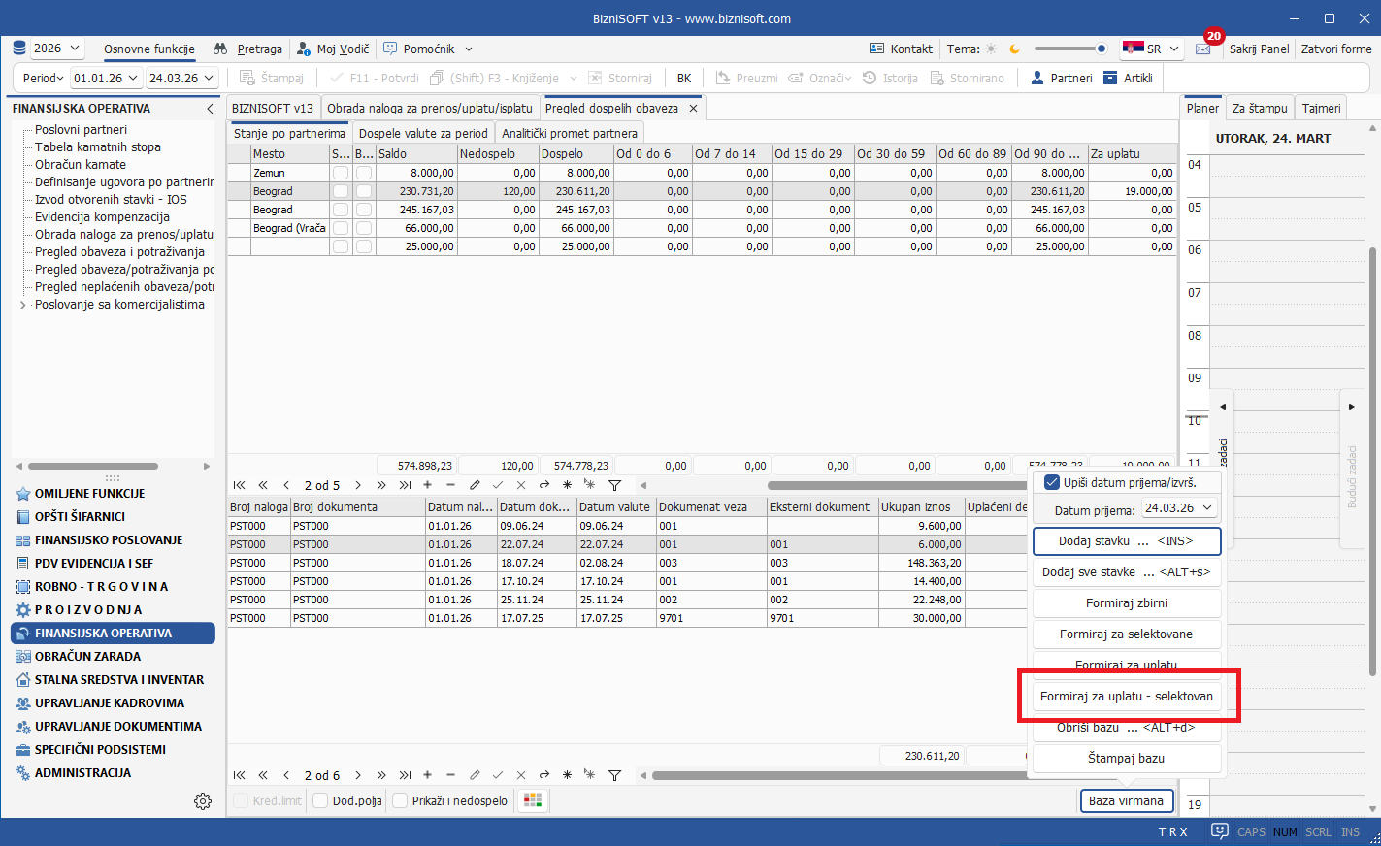This screenshot has height=846, width=1381.
Task: Select OBRAČUN ZARADA module in sidebar
Action: click(x=88, y=656)
